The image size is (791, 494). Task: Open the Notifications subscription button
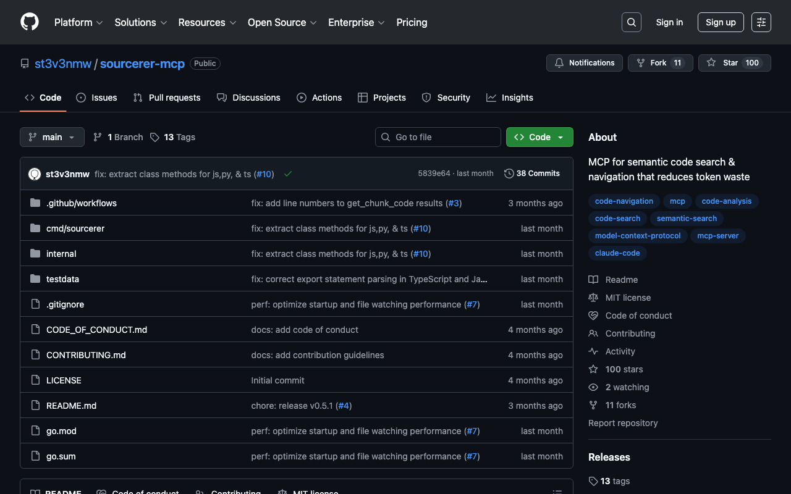(x=584, y=63)
